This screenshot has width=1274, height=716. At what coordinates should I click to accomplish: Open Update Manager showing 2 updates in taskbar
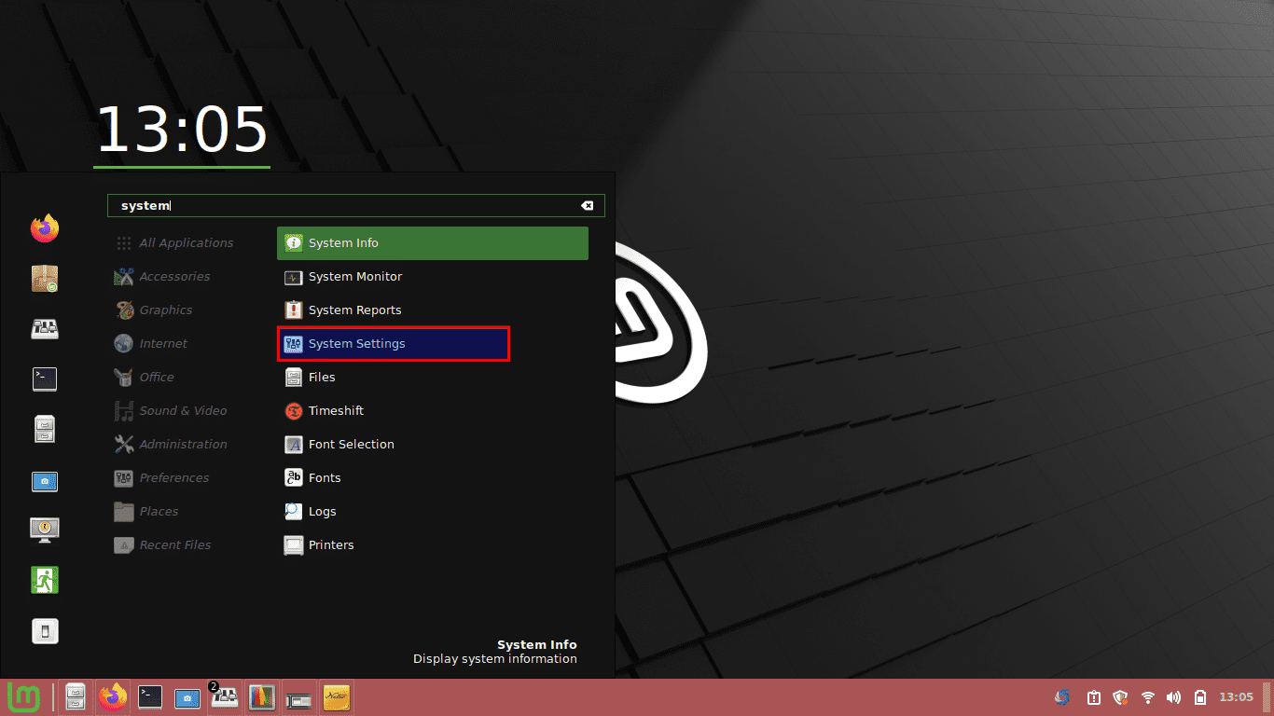(225, 697)
